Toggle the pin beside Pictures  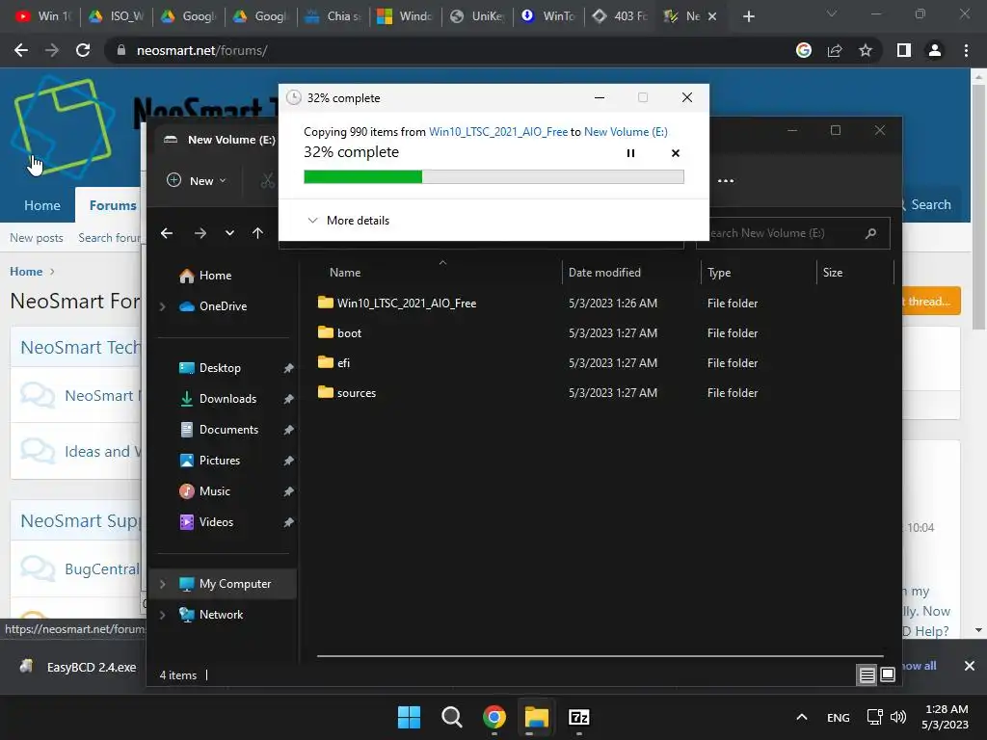[x=288, y=461]
